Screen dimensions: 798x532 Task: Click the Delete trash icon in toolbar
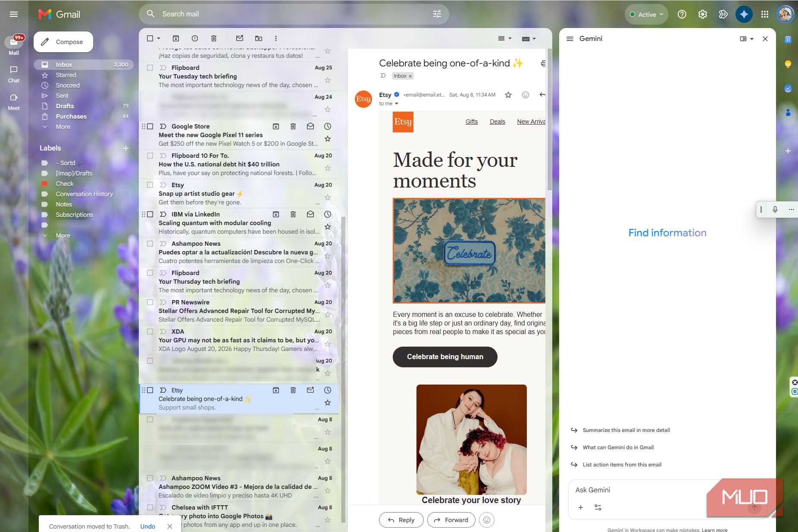click(214, 38)
